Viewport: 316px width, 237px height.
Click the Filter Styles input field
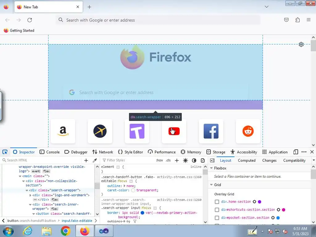point(128,160)
